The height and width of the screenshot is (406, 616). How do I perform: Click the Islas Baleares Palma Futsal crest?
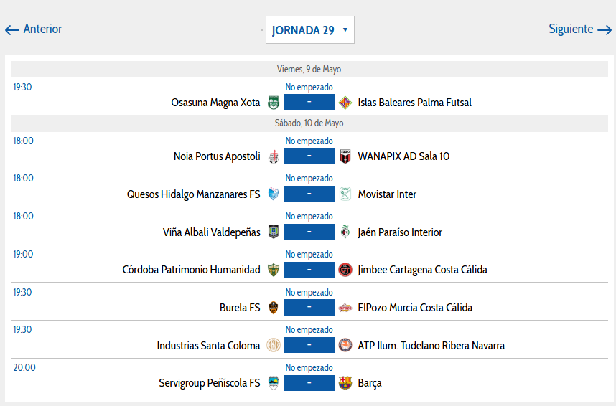tap(345, 103)
